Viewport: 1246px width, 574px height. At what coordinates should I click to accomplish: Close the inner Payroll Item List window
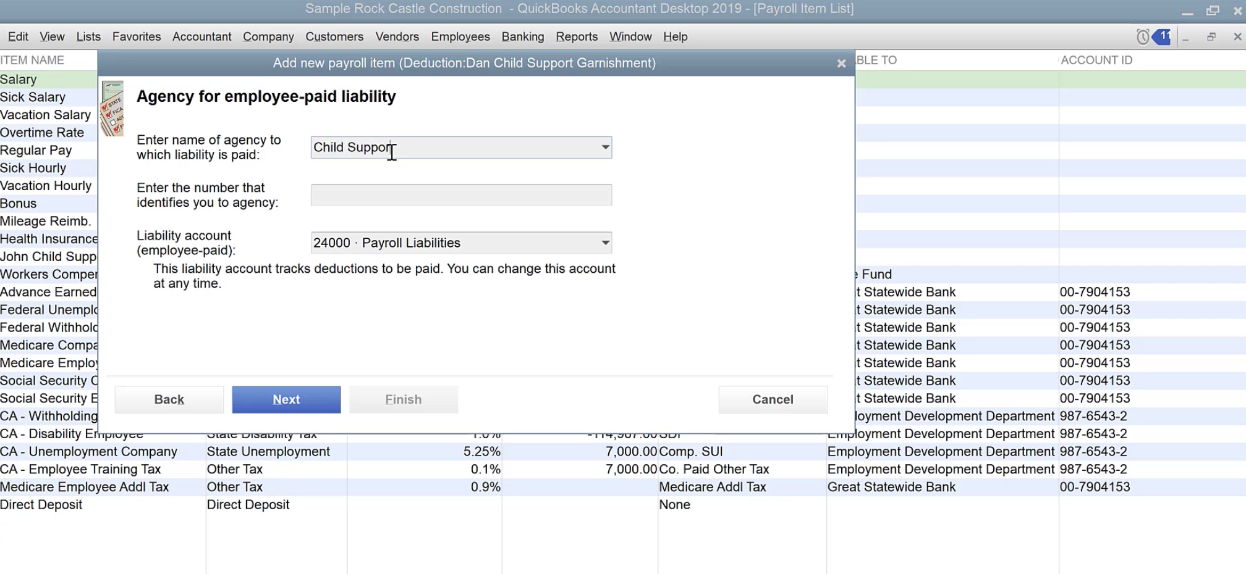click(x=1237, y=37)
